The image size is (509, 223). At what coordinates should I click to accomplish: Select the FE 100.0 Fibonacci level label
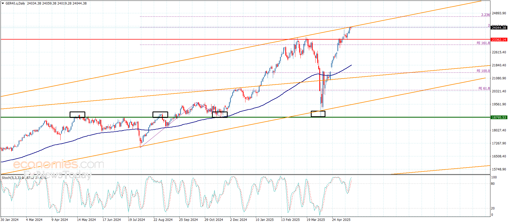[x=483, y=71]
